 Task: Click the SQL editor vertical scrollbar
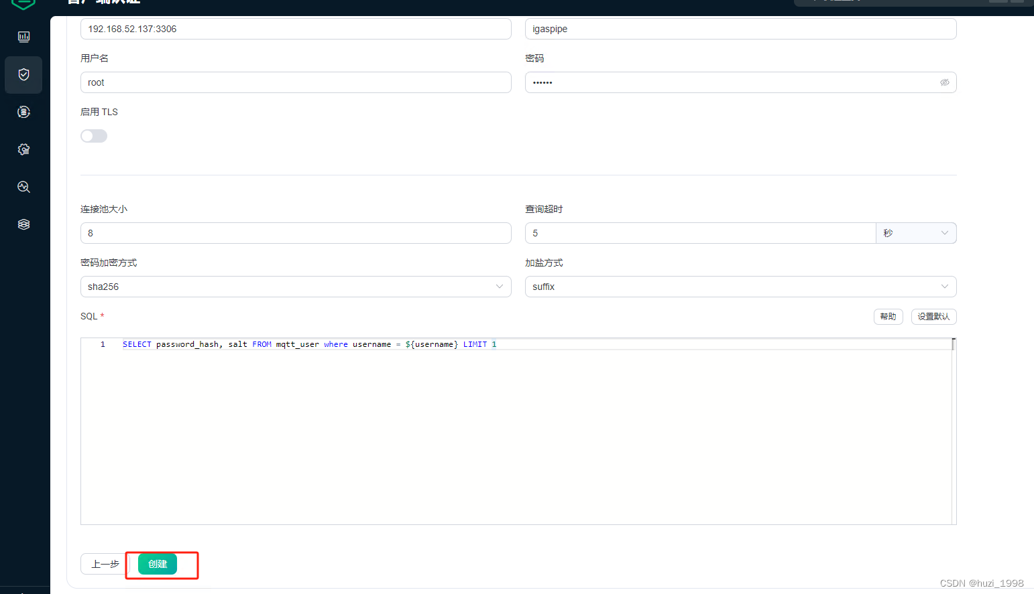(x=954, y=431)
